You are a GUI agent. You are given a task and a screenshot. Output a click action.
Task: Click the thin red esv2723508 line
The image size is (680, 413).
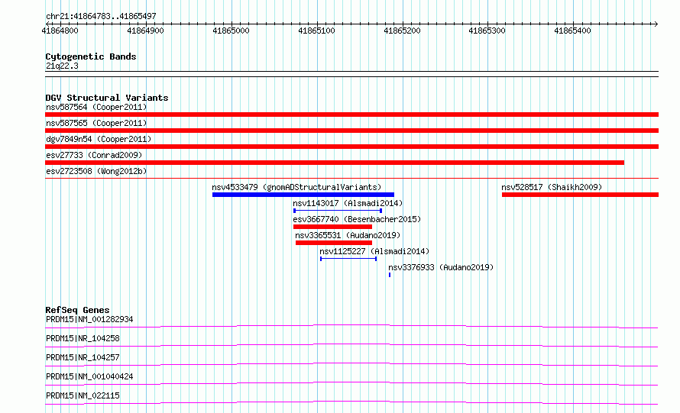tap(351, 178)
